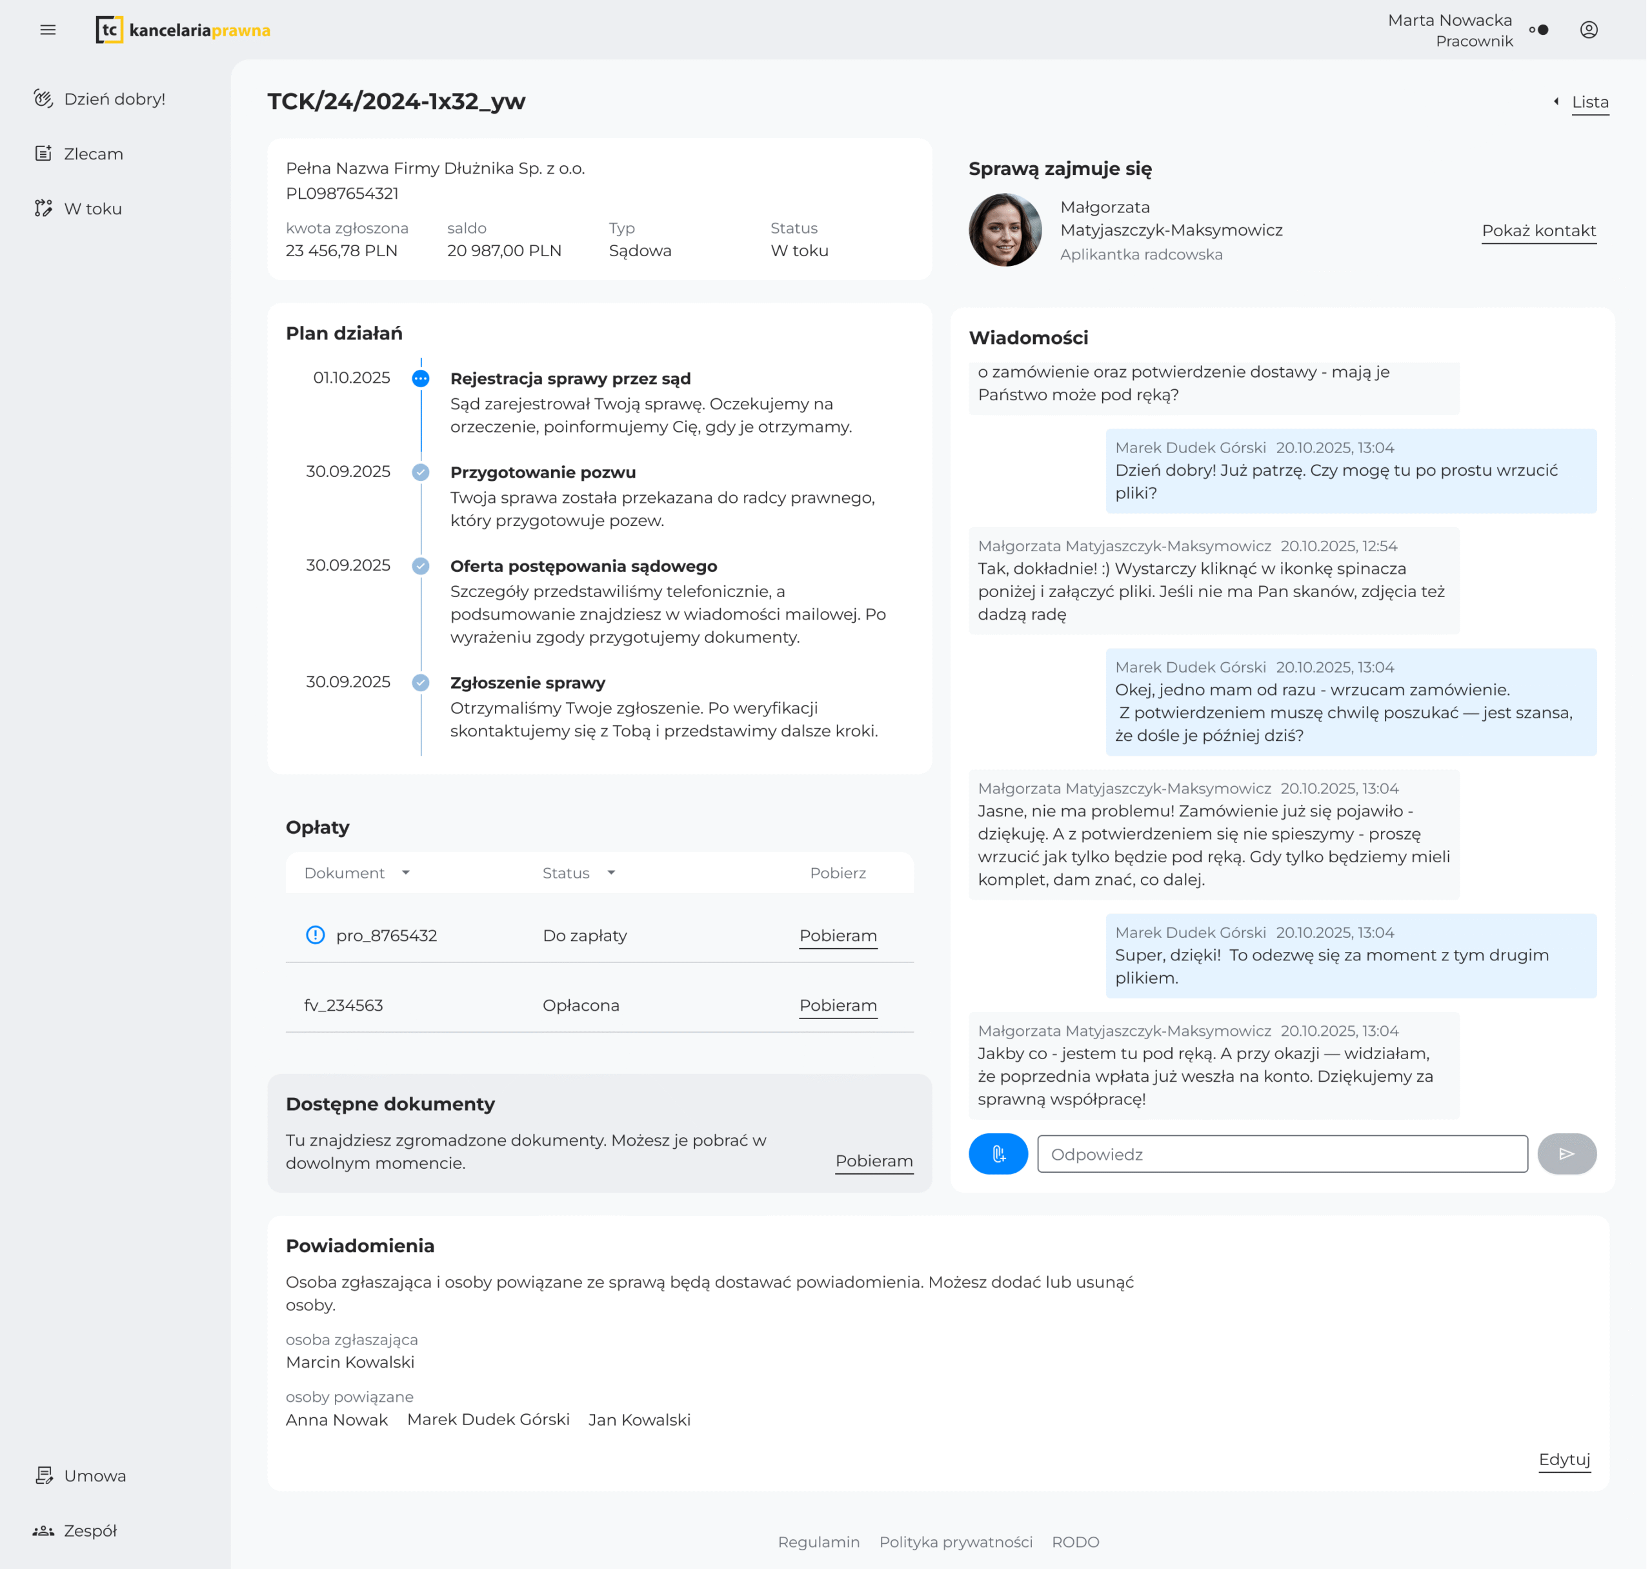Click the kancelariaprawna logo
The width and height of the screenshot is (1652, 1569).
click(183, 30)
